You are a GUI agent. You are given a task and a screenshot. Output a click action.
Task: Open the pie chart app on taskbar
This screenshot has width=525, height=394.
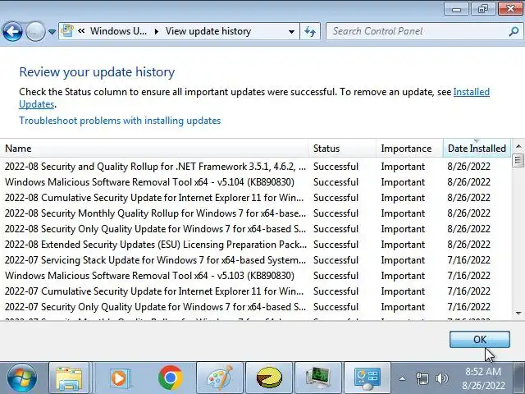[269, 378]
